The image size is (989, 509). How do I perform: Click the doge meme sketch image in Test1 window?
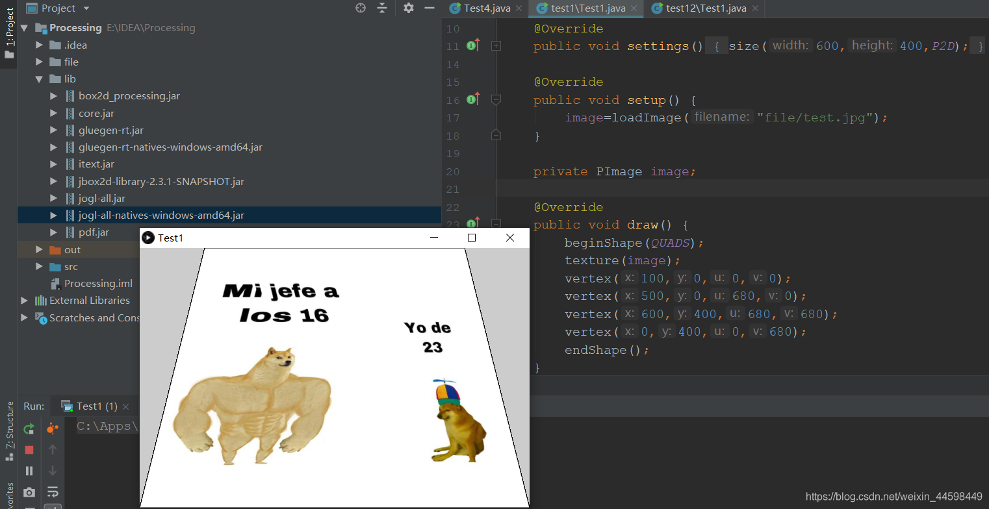point(335,377)
